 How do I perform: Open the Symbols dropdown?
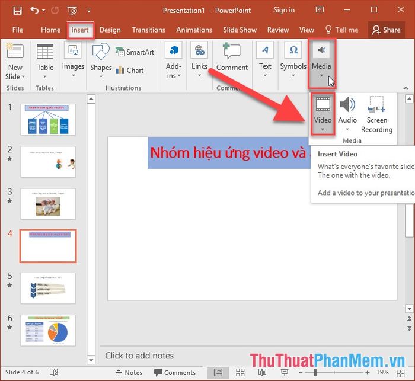coord(293,60)
